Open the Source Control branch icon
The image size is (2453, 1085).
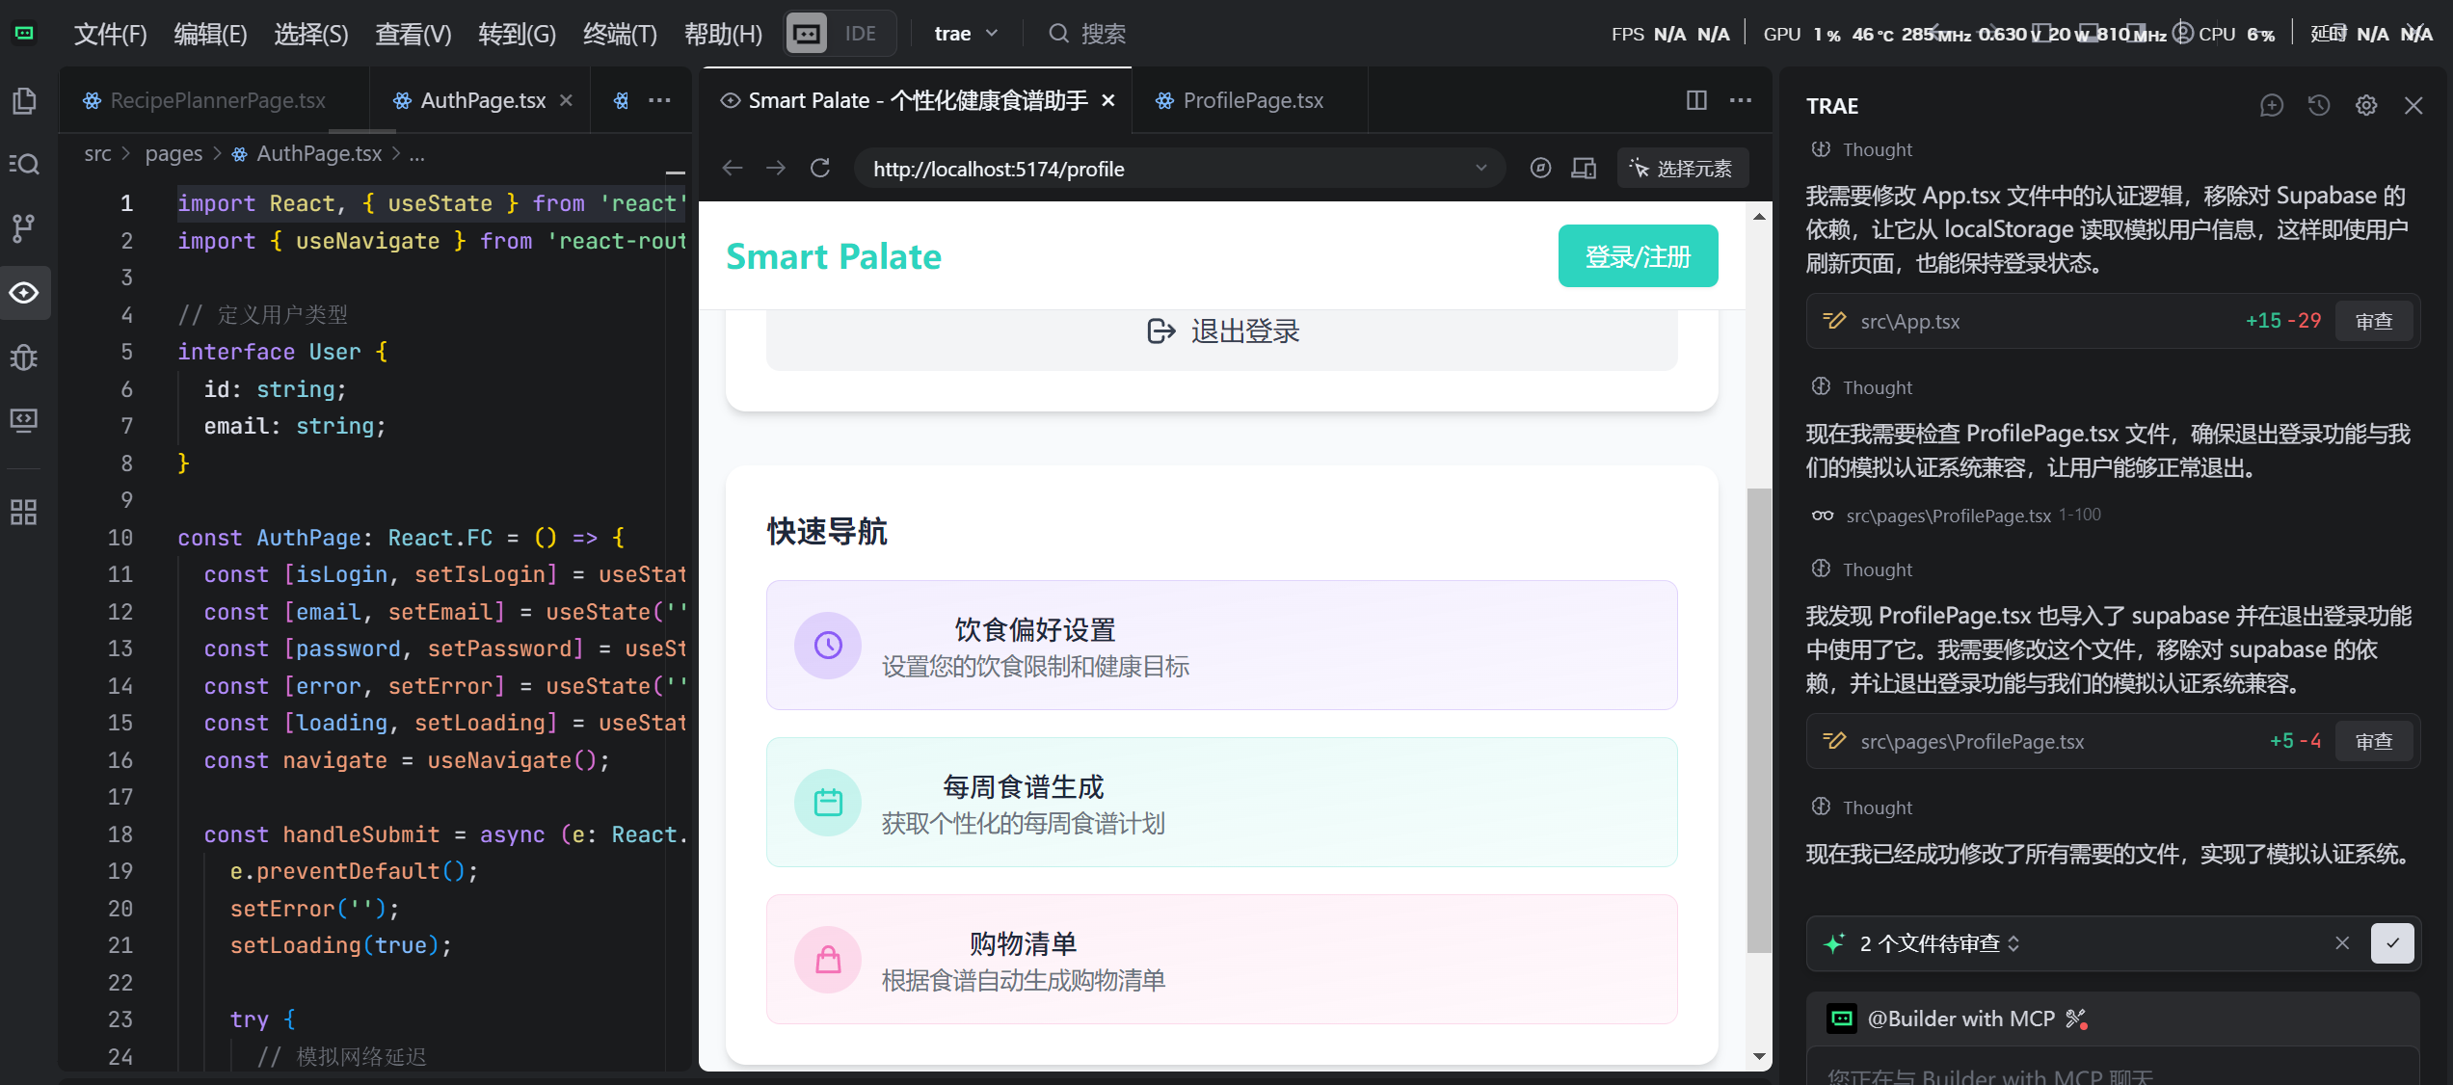(24, 228)
